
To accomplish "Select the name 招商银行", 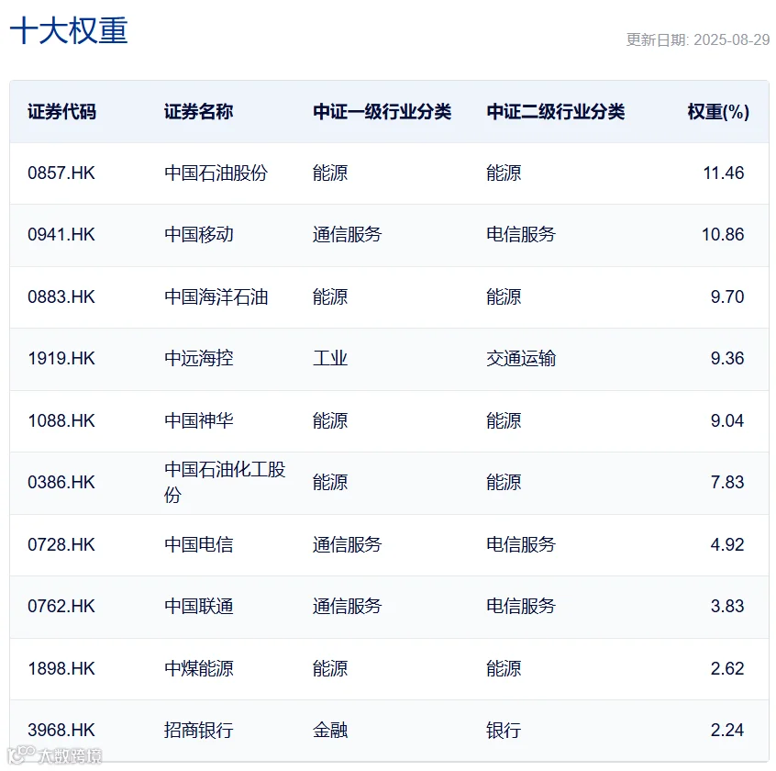I will (198, 730).
